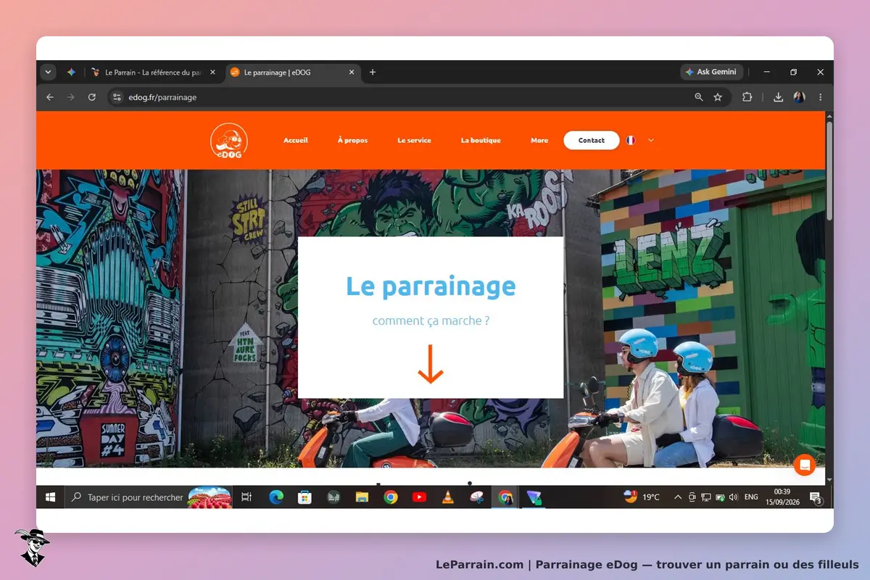The image size is (870, 580).
Task: Click the page vertical scrollbar
Action: click(829, 170)
